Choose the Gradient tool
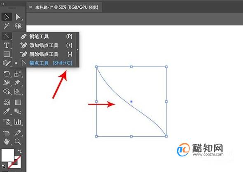The image size is (243, 172). point(18,102)
